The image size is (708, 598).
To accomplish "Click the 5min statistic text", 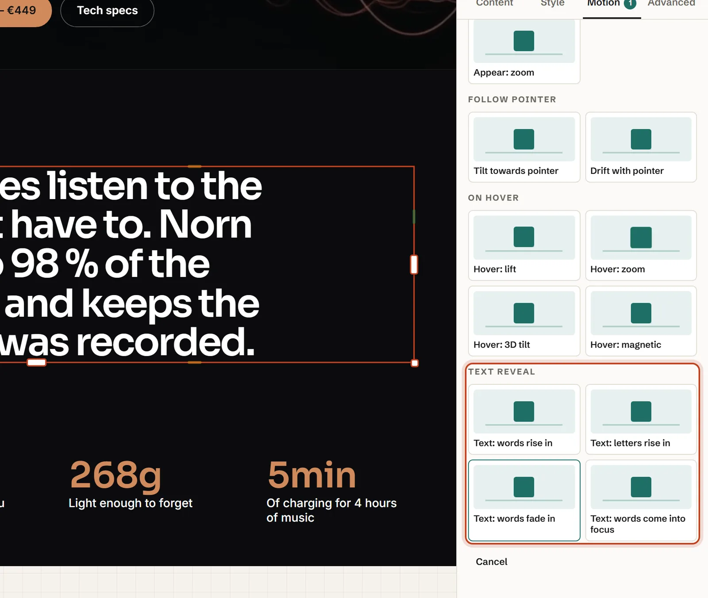I will [312, 475].
